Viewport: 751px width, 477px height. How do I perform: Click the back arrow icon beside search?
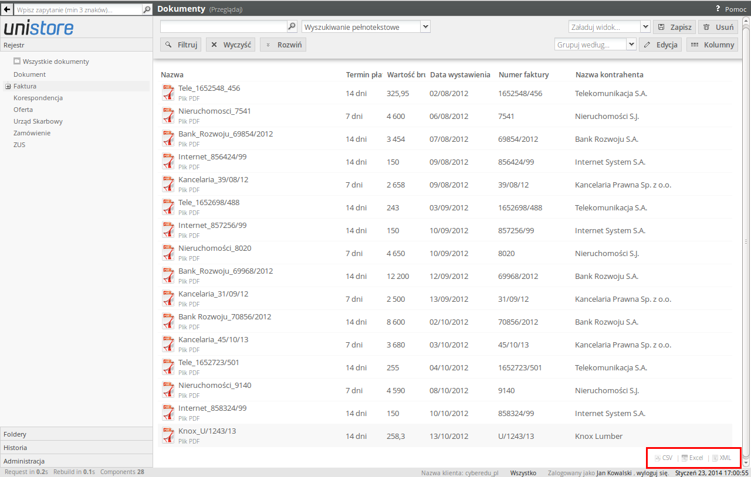coord(7,9)
